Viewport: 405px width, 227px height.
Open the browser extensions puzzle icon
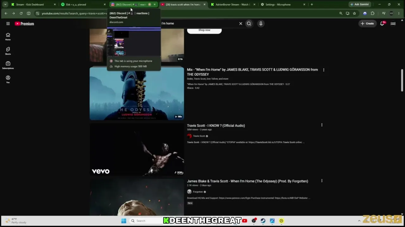372,13
